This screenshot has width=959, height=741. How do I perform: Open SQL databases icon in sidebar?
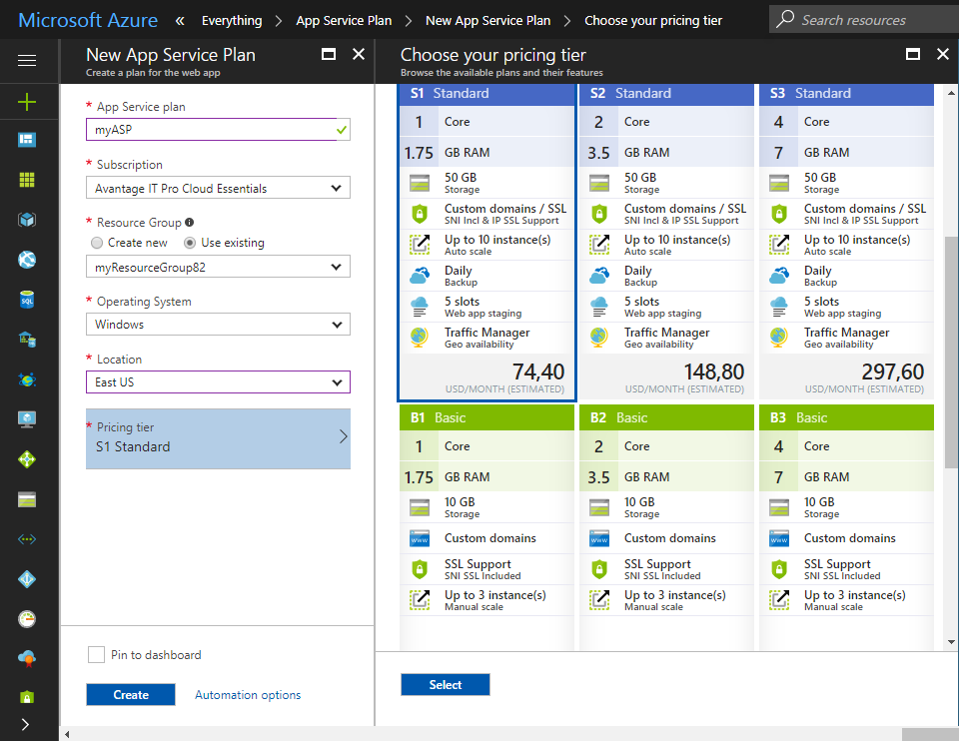coord(27,300)
